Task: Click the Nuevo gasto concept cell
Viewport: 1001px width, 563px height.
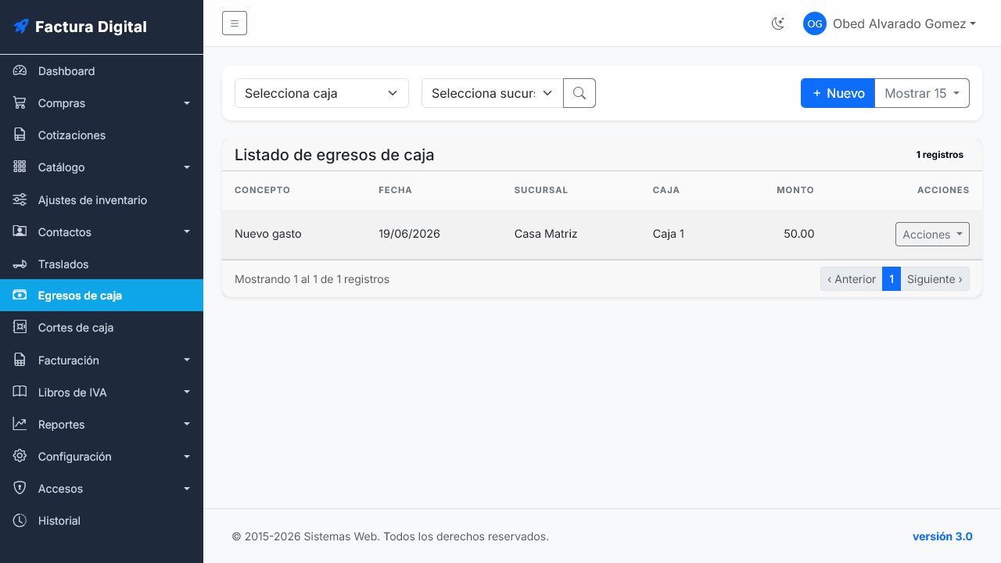Action: click(x=267, y=234)
